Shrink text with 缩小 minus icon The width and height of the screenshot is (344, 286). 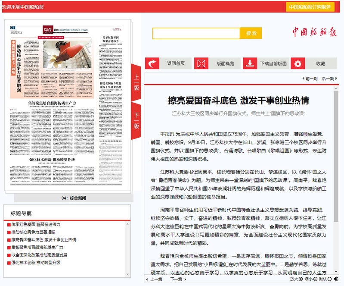[x=314, y=279]
